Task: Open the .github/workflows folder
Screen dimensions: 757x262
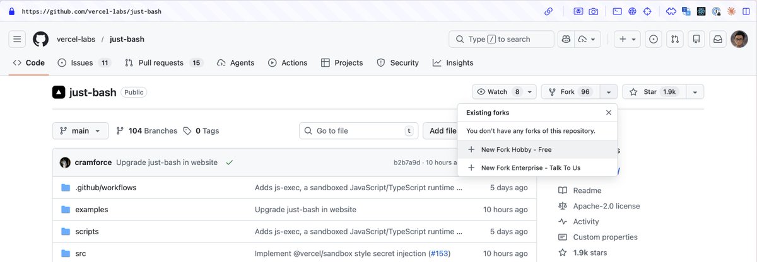Action: pos(105,188)
